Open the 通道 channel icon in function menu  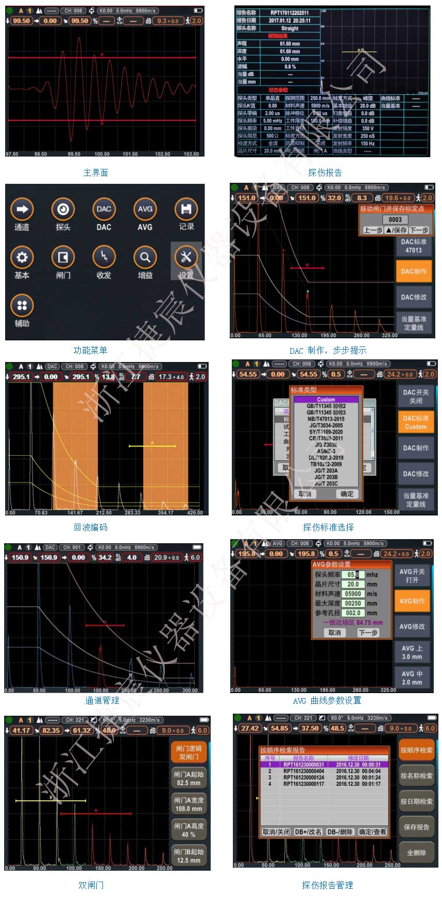point(22,210)
